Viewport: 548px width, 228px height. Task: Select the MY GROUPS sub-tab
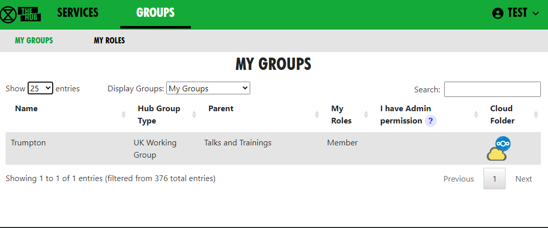(34, 40)
